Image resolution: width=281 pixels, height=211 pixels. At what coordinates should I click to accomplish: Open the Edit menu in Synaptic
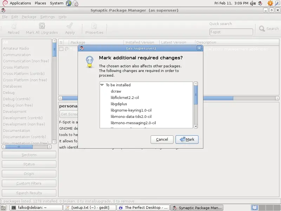[14, 17]
